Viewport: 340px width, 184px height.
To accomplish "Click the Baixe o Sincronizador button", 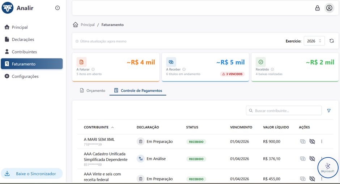I will click(32, 174).
